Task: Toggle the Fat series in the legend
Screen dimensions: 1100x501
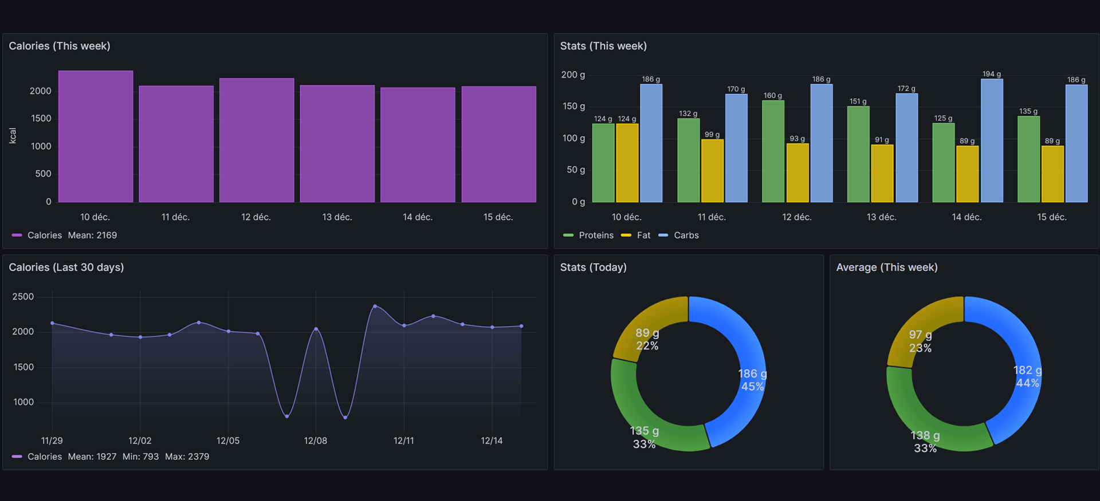Action: (x=643, y=236)
